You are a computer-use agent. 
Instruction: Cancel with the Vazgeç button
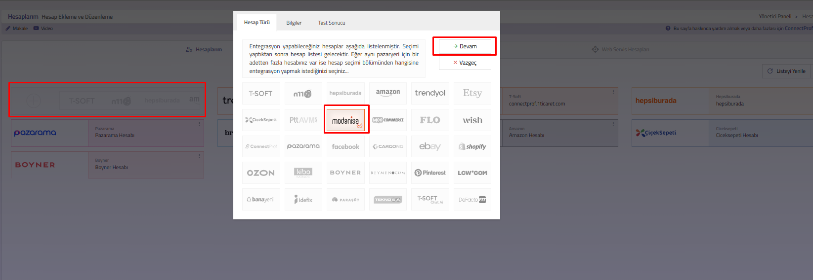pos(465,63)
